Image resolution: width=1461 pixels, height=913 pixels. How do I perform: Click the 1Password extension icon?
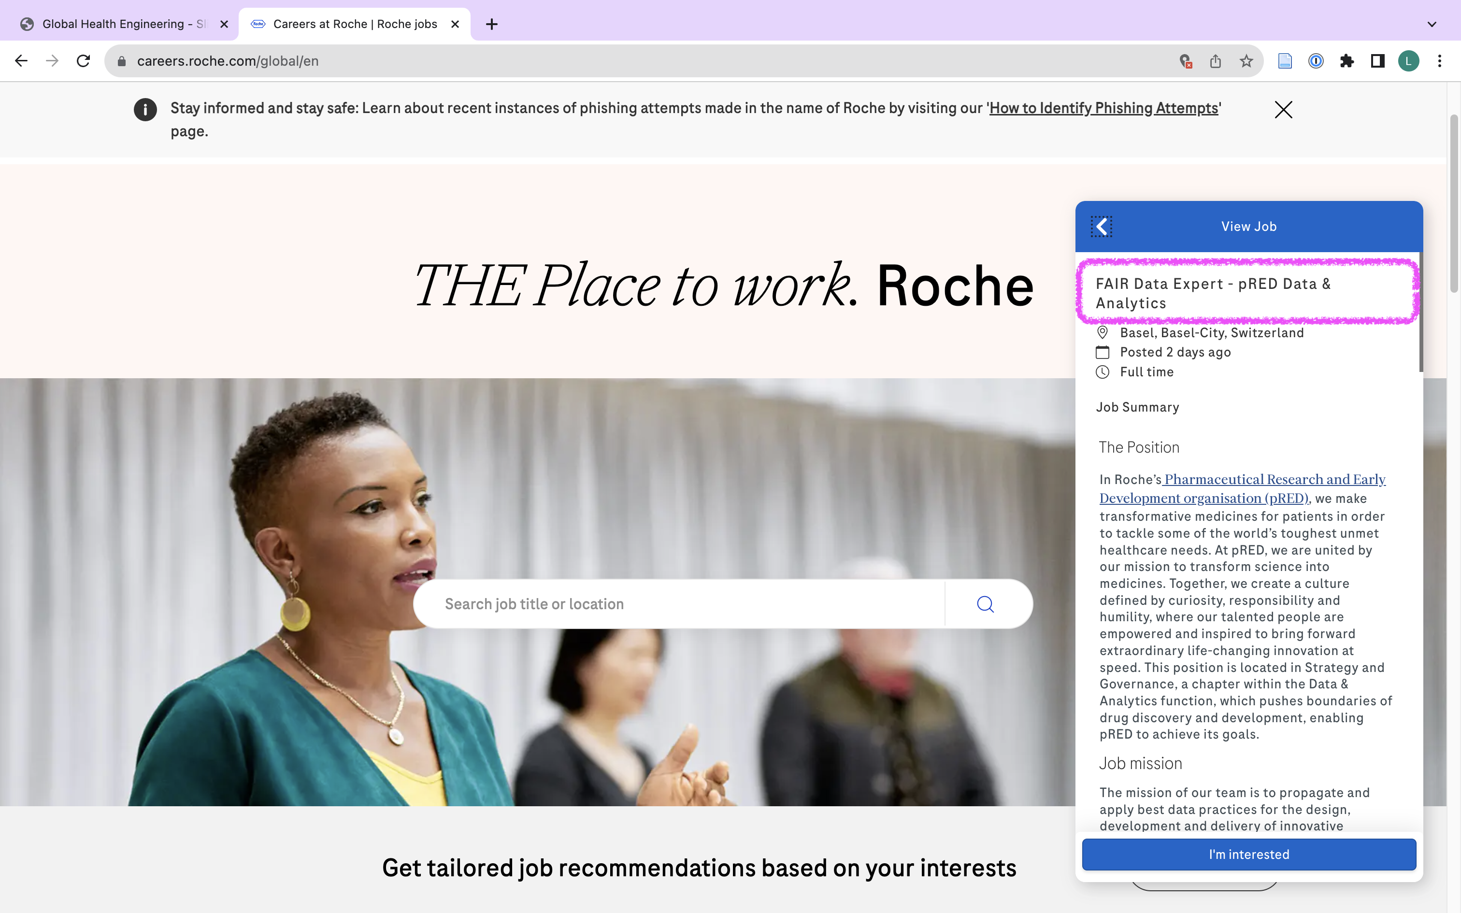tap(1316, 61)
